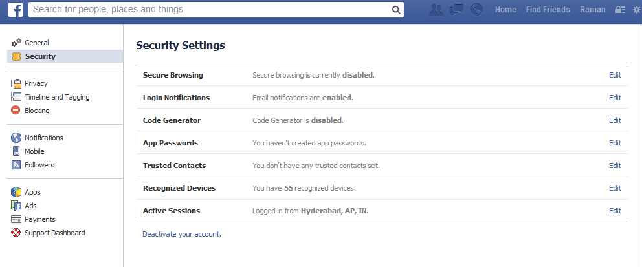The width and height of the screenshot is (642, 267).
Task: Click the Deactivate your account link
Action: point(182,234)
